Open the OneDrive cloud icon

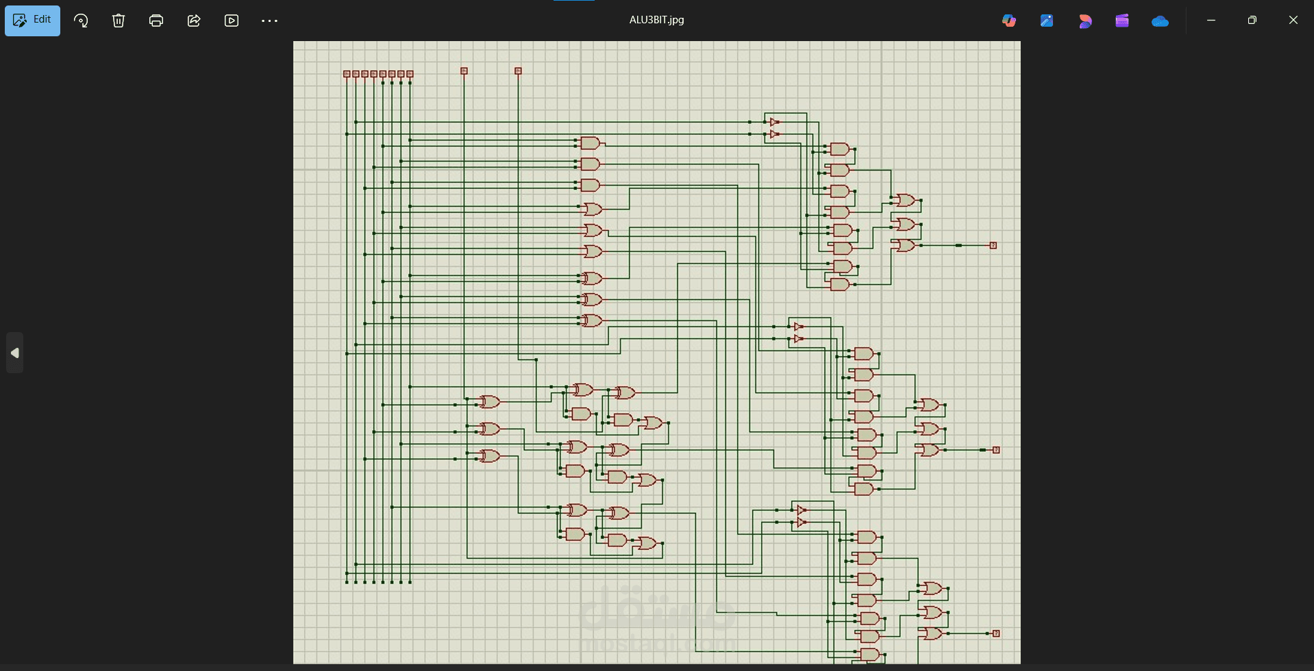[x=1160, y=21]
